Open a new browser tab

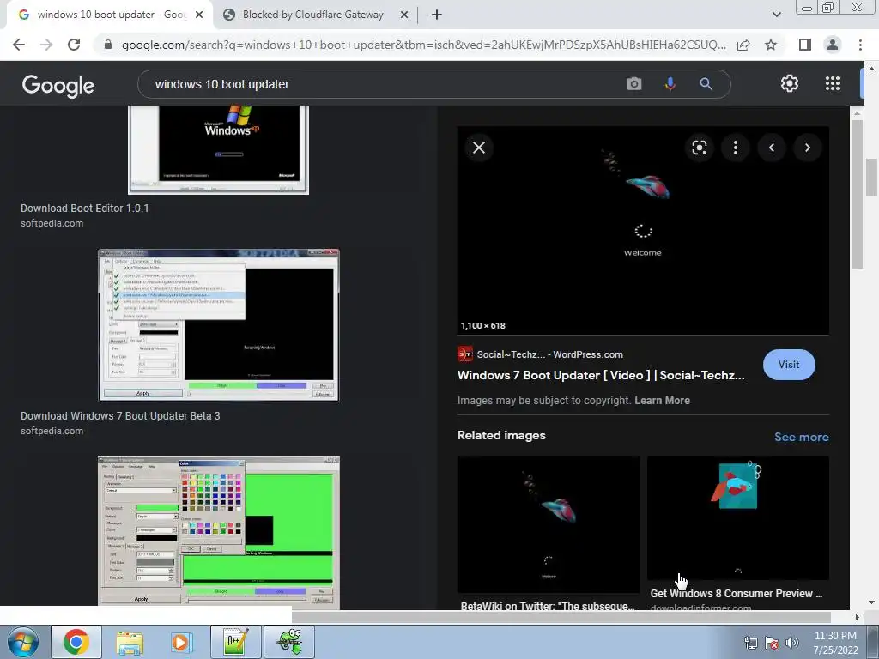click(437, 15)
